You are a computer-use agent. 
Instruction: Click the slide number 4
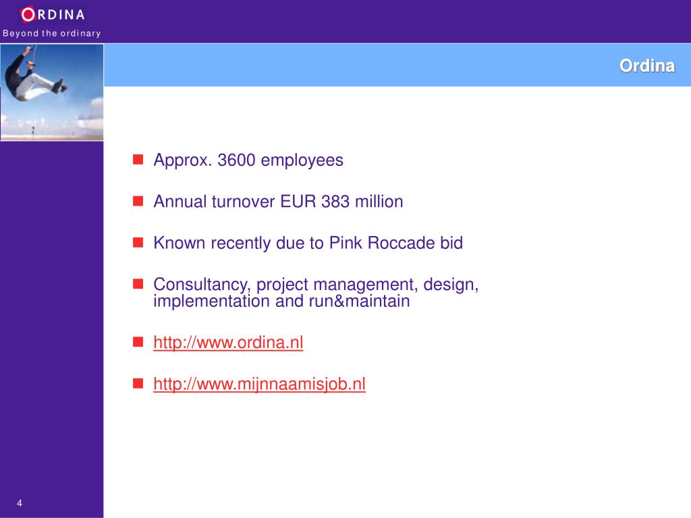pos(20,503)
